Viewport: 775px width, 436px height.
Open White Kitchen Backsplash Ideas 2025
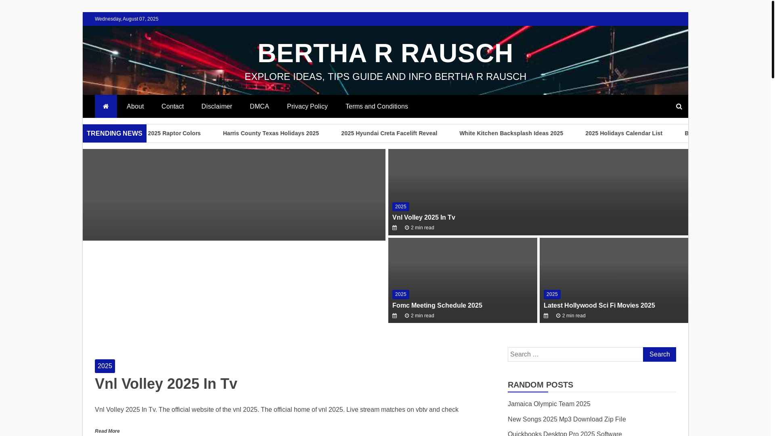tap(511, 133)
